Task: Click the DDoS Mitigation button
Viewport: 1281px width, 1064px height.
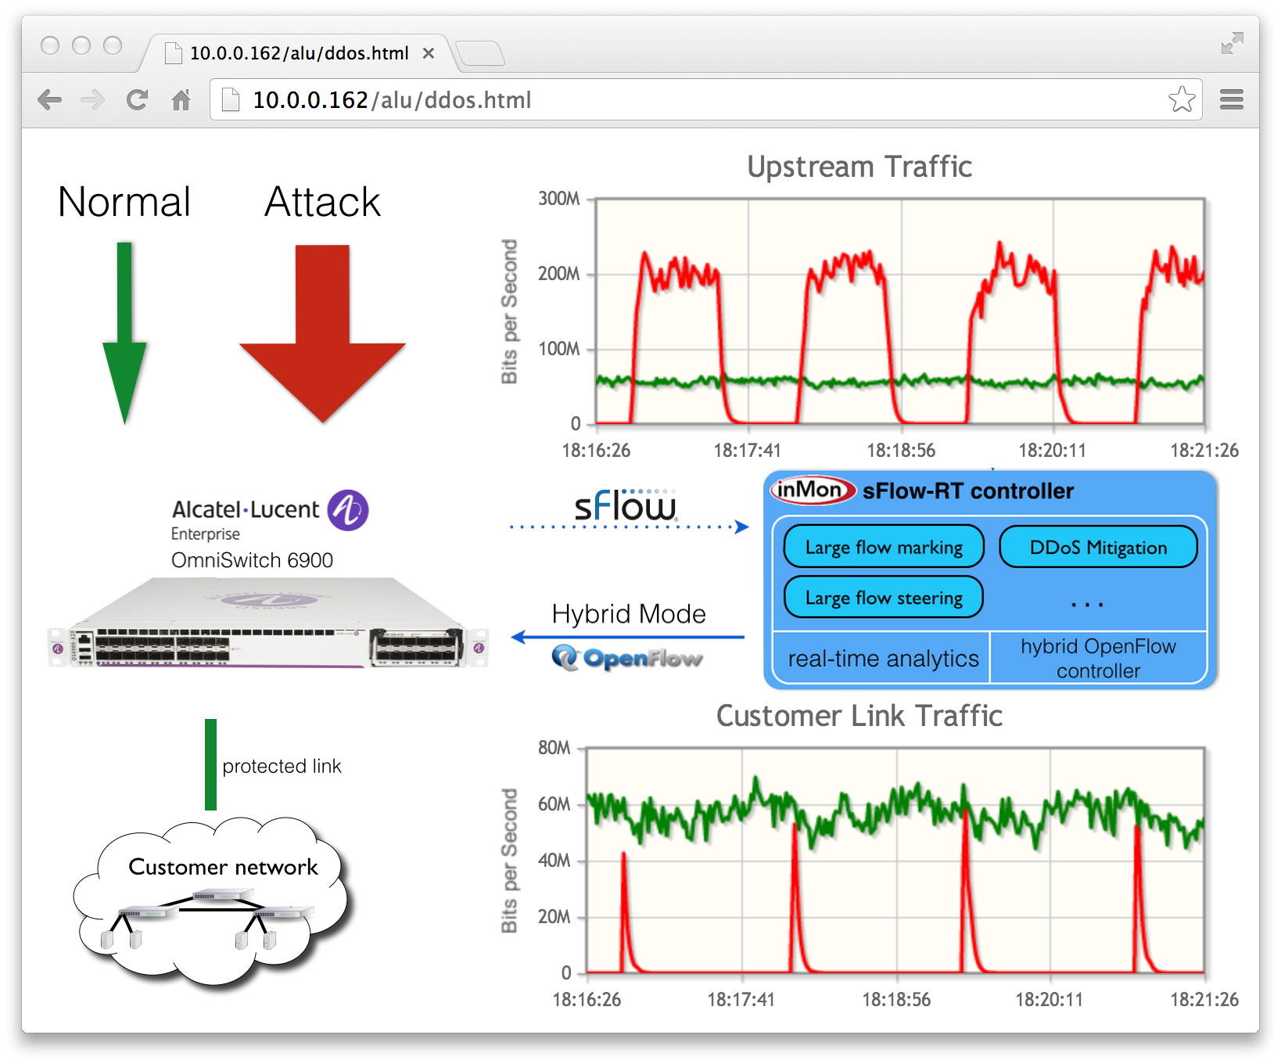Action: pyautogui.click(x=1098, y=547)
